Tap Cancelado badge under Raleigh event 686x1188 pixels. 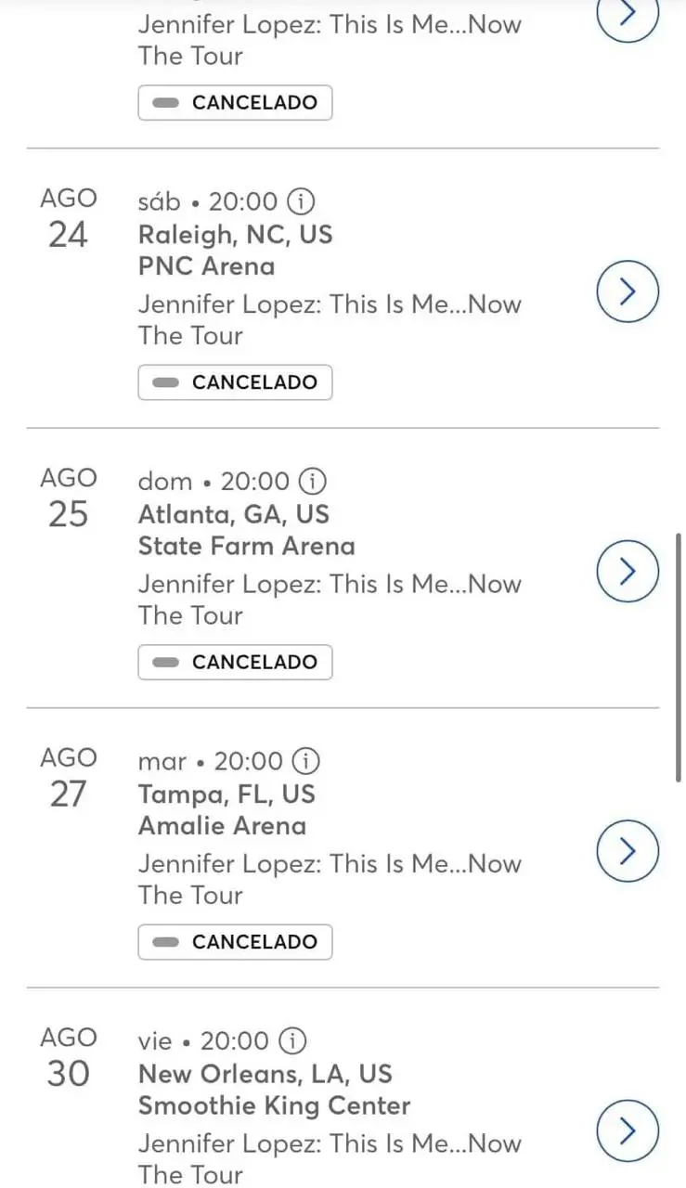click(235, 382)
